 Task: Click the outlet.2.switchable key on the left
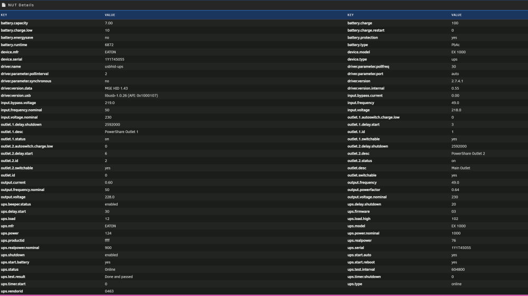17,168
